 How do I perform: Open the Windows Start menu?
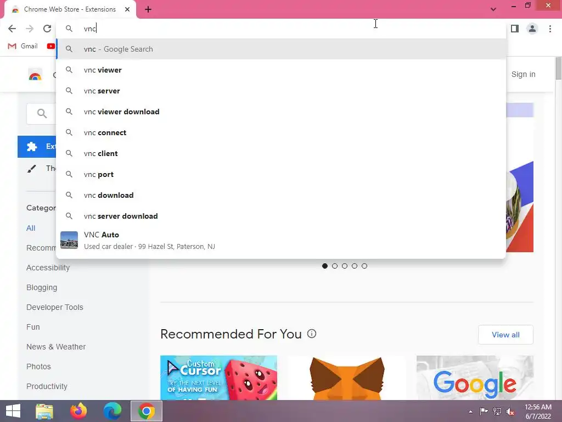click(13, 411)
